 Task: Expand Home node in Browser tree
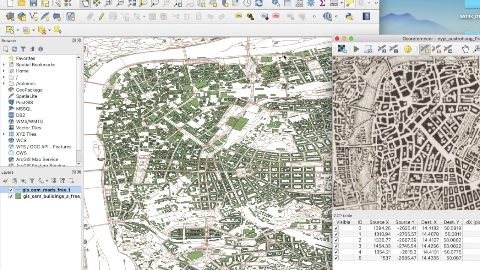coord(4,71)
